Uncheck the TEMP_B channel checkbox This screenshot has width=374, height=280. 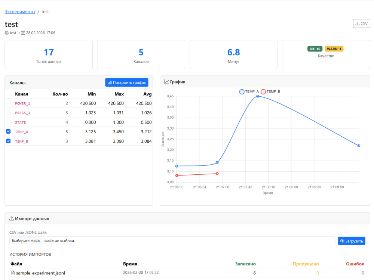pos(8,141)
